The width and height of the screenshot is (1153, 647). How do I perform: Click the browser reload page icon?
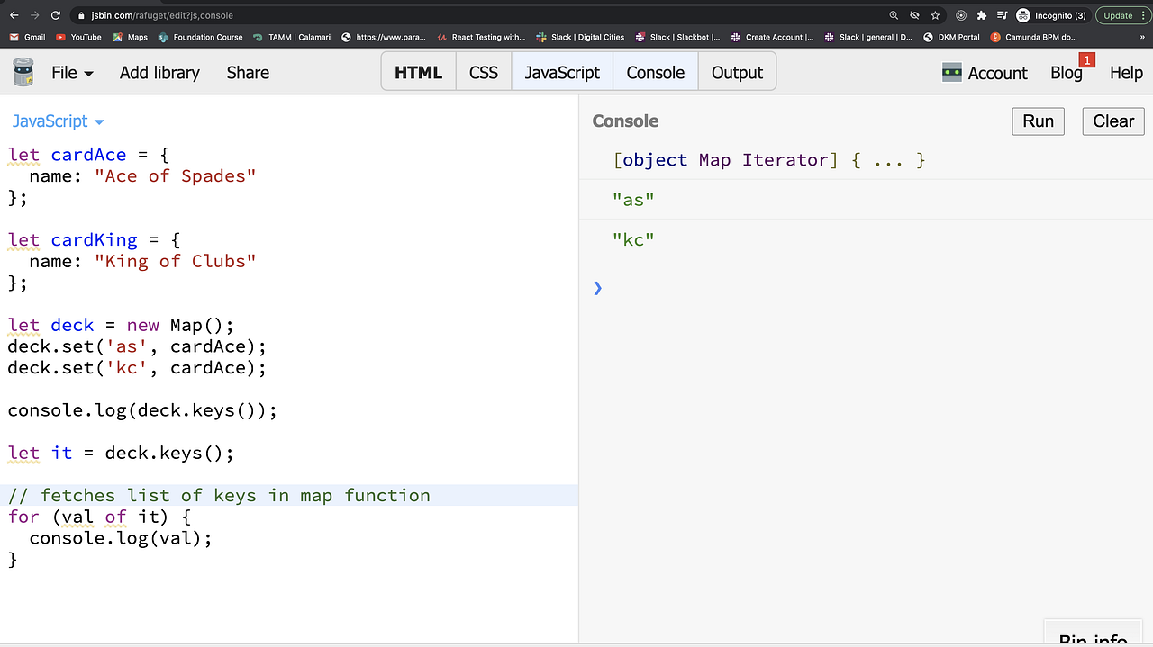click(56, 15)
